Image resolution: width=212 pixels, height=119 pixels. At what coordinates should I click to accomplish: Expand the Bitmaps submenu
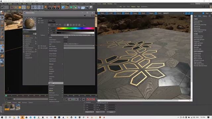(56, 64)
